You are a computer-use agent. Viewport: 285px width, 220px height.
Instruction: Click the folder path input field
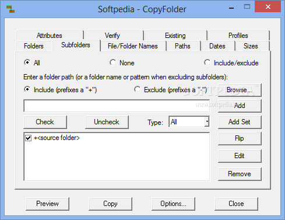click(117, 106)
